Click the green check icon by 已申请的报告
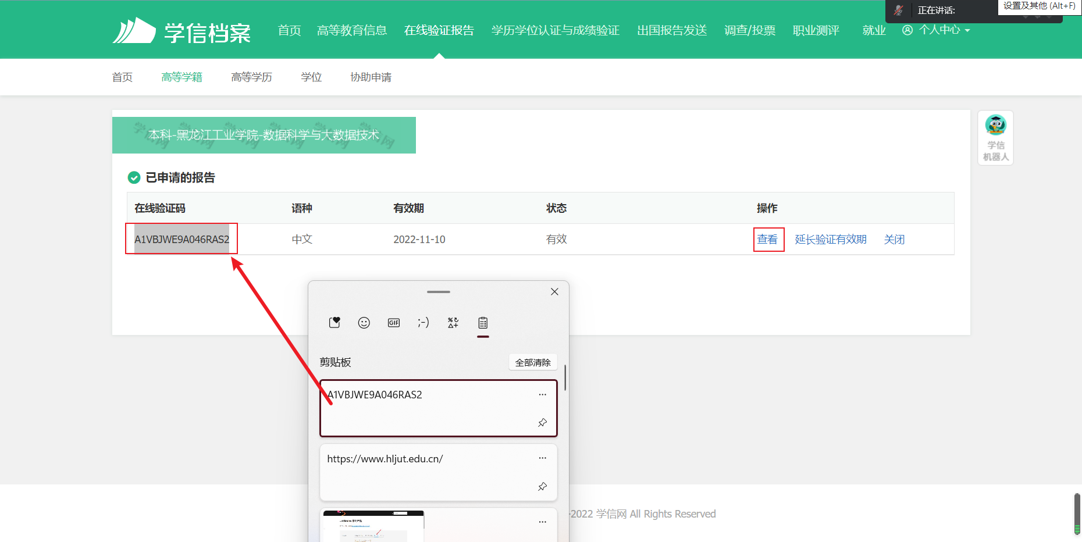This screenshot has height=542, width=1082. point(134,177)
